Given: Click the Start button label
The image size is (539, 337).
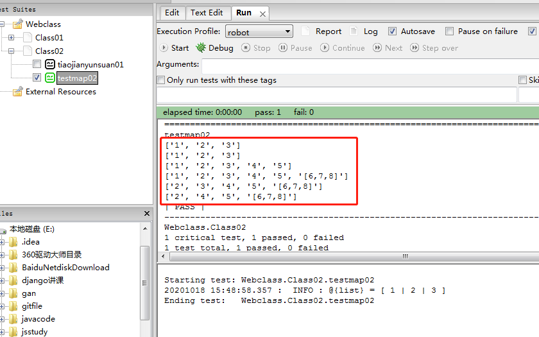Looking at the screenshot, I should (180, 48).
